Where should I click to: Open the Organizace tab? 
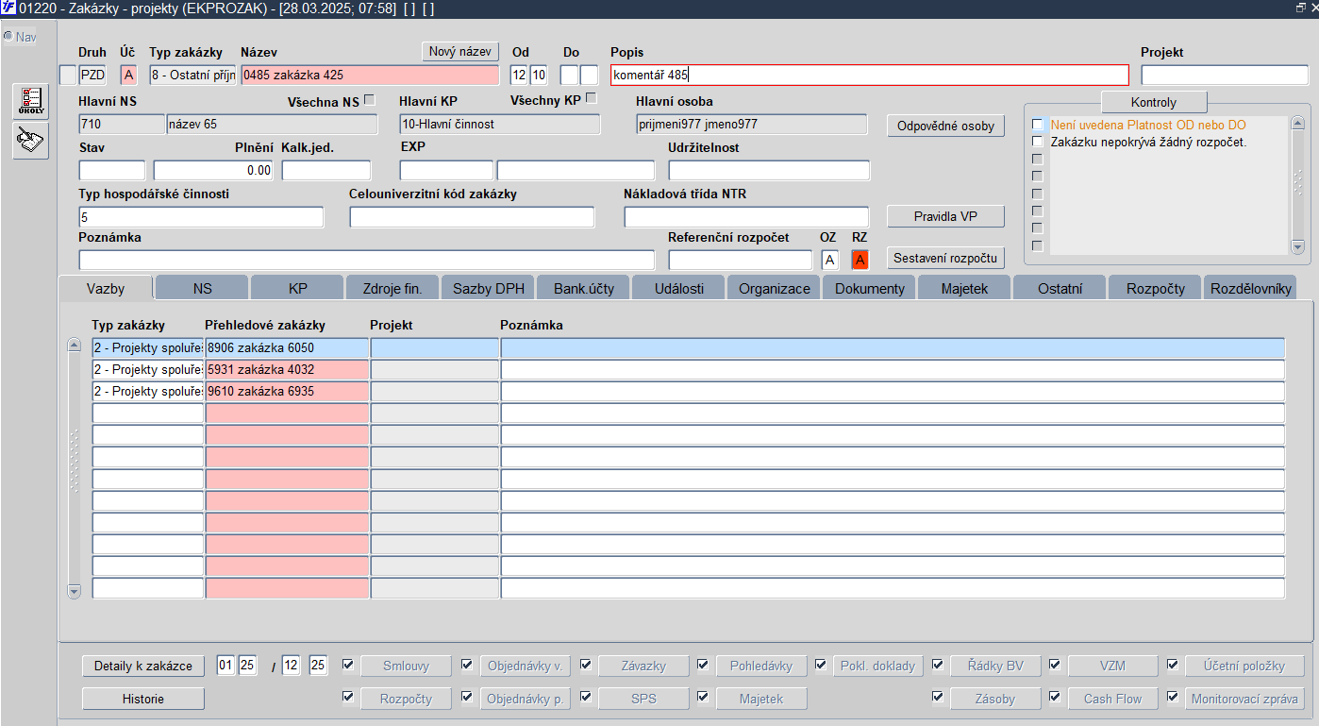pyautogui.click(x=774, y=288)
